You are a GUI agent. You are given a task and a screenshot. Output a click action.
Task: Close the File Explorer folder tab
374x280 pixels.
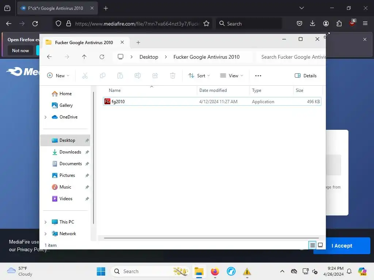(x=122, y=42)
